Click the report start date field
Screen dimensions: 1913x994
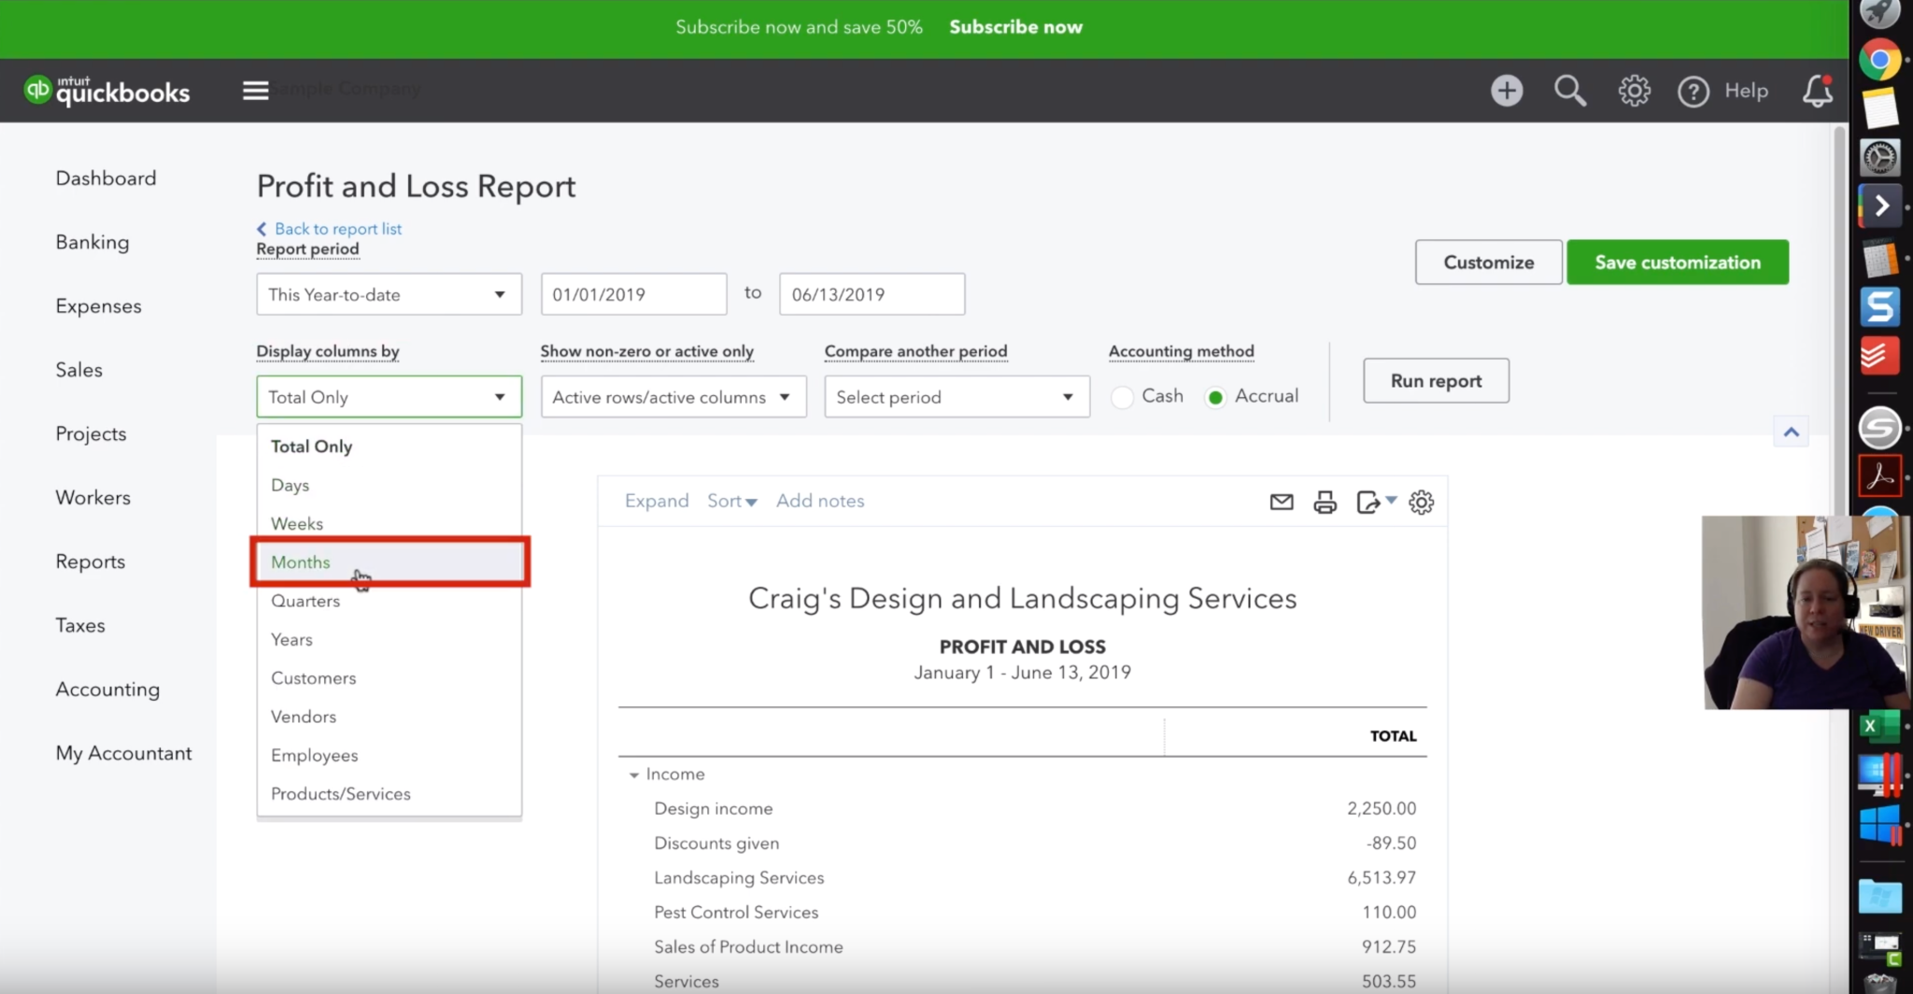click(632, 294)
